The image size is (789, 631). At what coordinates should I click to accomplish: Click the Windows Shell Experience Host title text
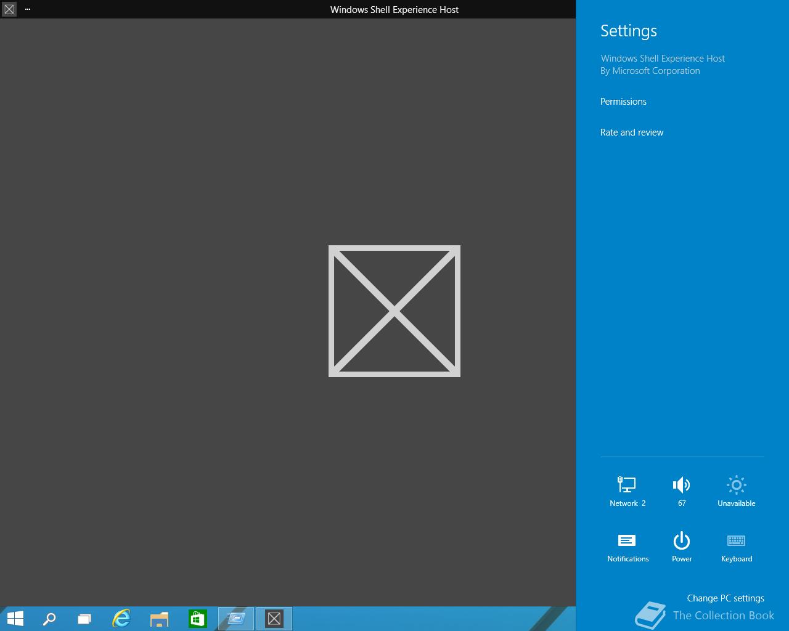coord(394,10)
